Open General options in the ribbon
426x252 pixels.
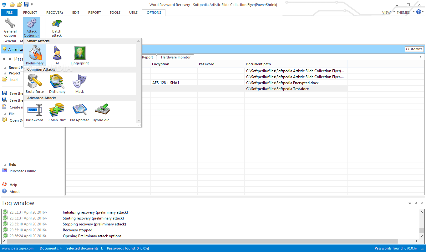pos(10,28)
